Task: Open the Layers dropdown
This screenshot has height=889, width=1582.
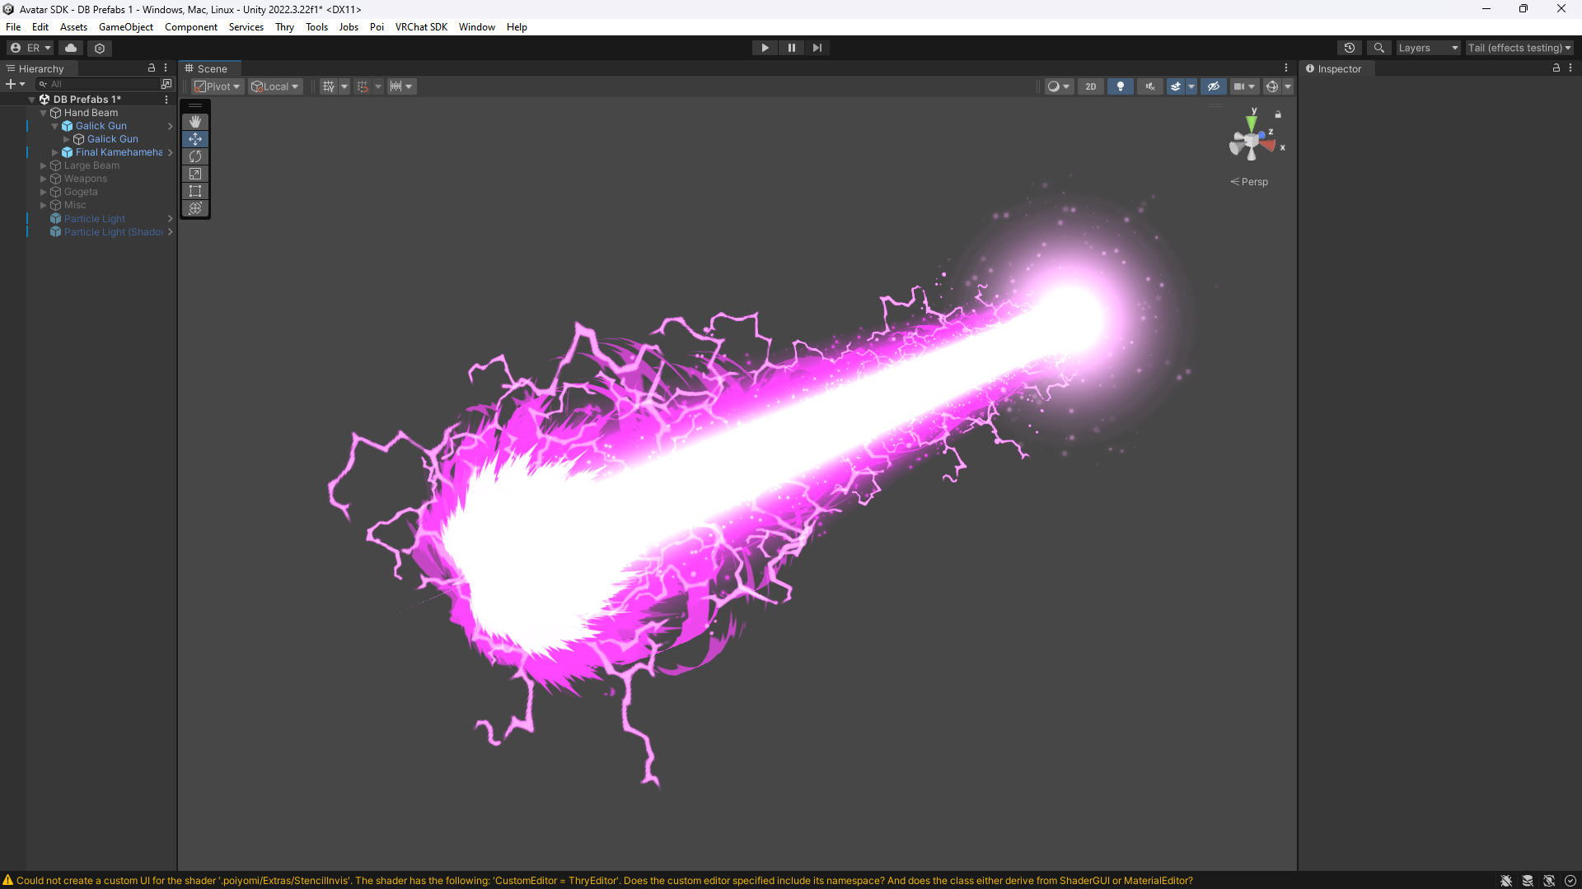Action: tap(1427, 48)
